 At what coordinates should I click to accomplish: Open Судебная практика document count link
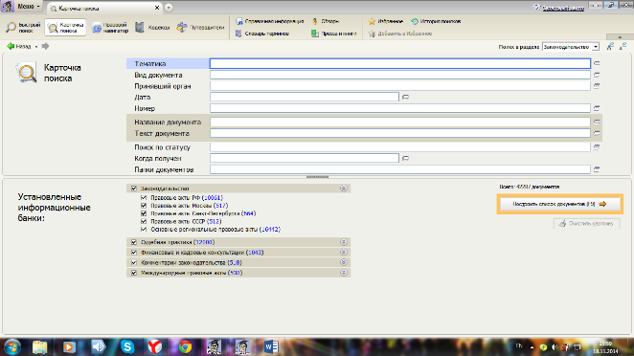[x=204, y=242]
